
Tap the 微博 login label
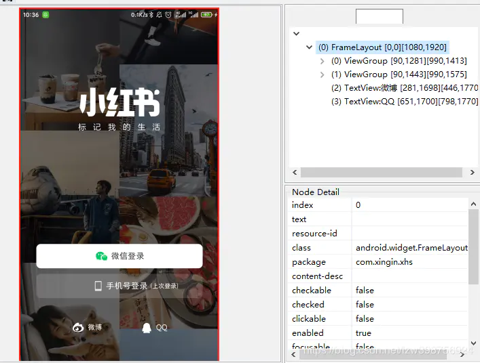94,328
